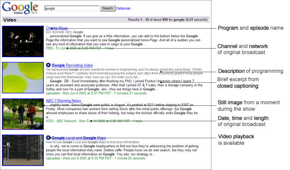Click the Search button

[x=108, y=8]
